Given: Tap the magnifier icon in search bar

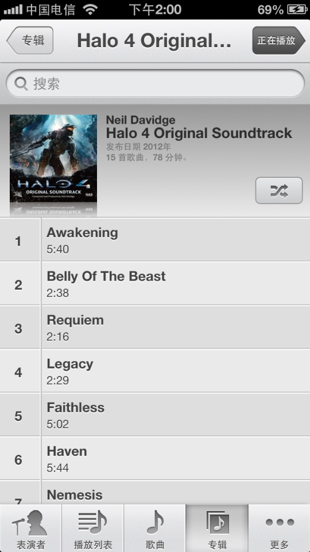Looking at the screenshot, I should [x=21, y=84].
